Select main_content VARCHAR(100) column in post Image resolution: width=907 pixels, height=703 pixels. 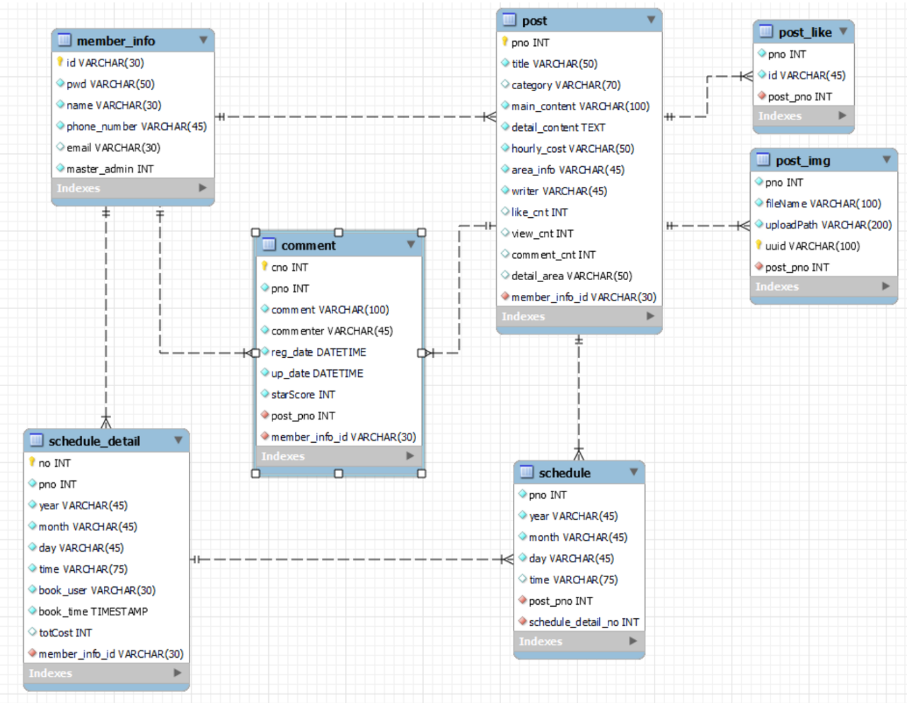pyautogui.click(x=579, y=106)
